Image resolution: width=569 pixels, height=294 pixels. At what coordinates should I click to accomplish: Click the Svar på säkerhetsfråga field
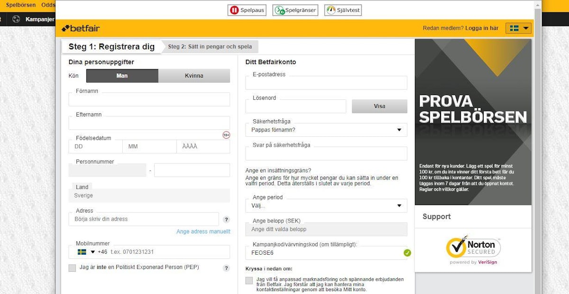tap(326, 153)
